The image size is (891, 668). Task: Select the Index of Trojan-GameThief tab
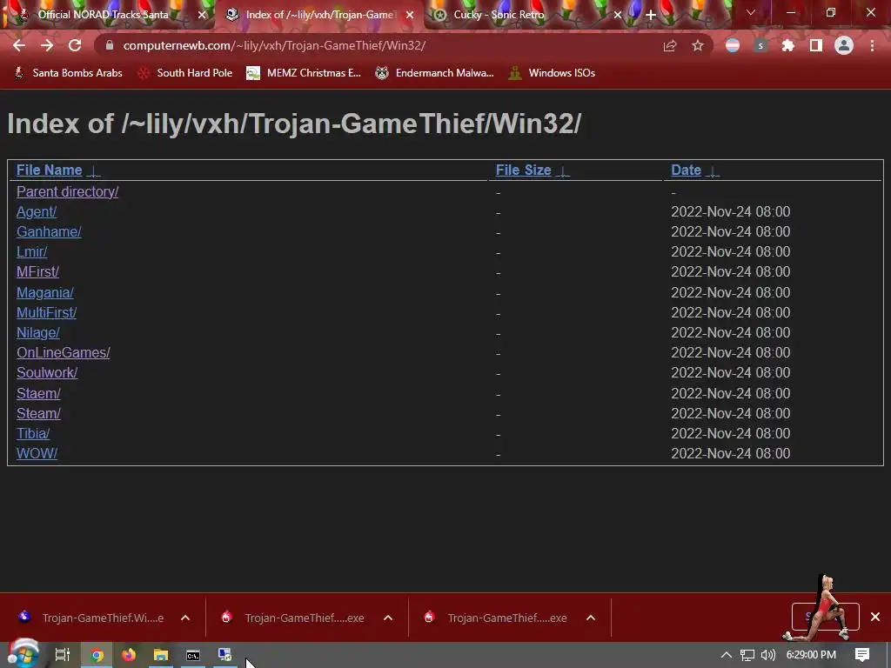318,15
